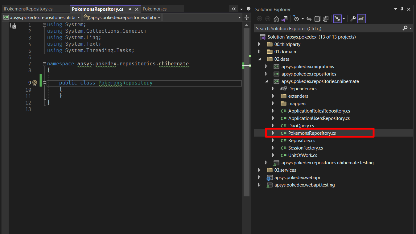
Task: Toggle Preview Selected Items button
Action: click(361, 19)
